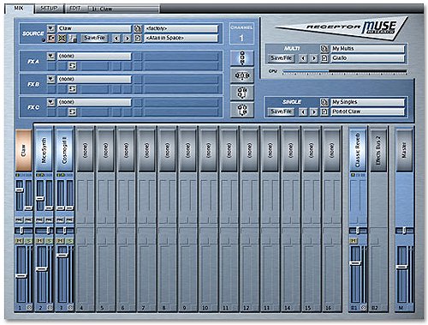Open the SETUP tab
The image size is (428, 325).
click(x=49, y=9)
